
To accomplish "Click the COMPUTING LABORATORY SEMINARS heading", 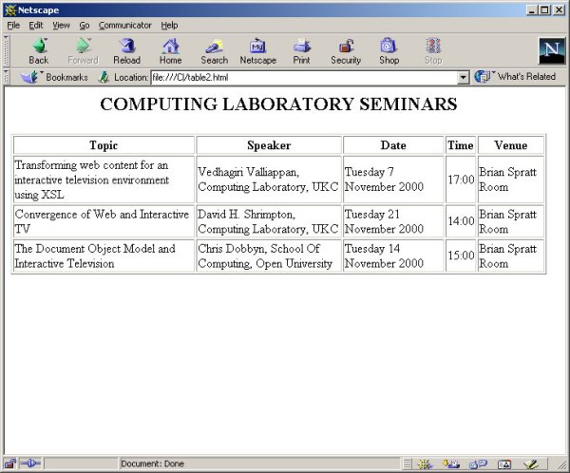I will point(278,104).
